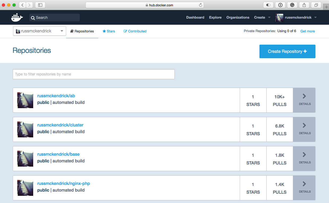This screenshot has height=203, width=329.
Task: Switch to the Contributed tab
Action: [x=135, y=31]
